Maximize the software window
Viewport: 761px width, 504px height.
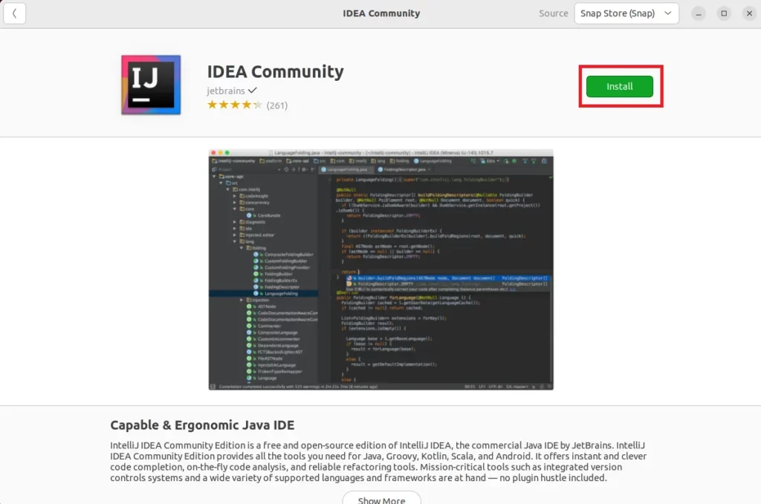tap(724, 13)
